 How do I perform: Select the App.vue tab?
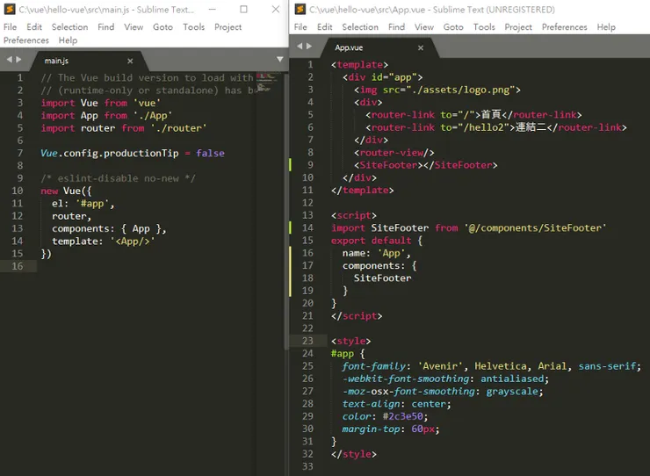(350, 47)
